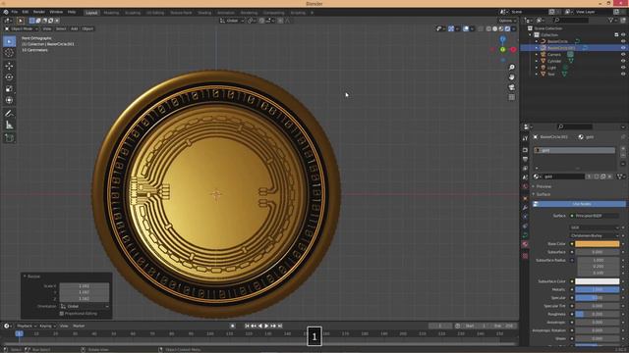Open the File menu
This screenshot has width=629, height=353.
point(15,12)
